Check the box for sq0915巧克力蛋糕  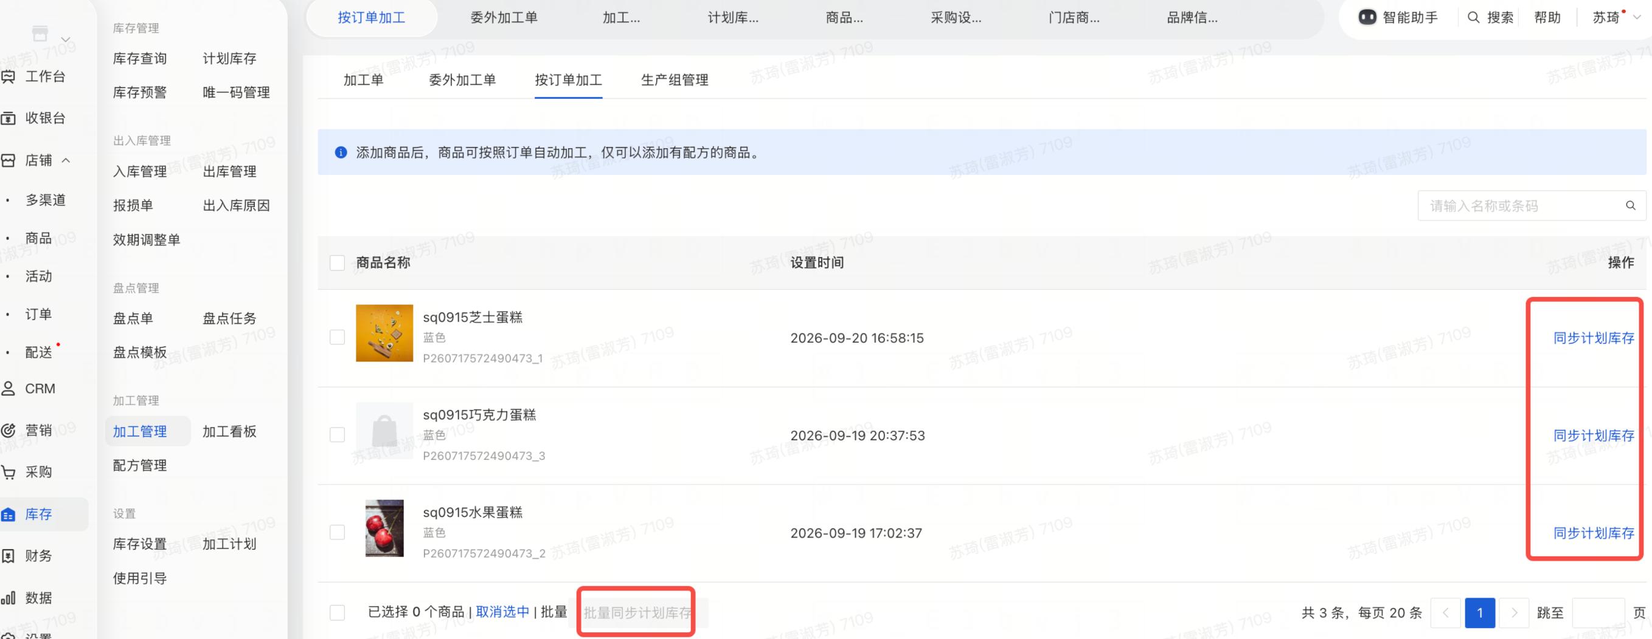(x=338, y=435)
